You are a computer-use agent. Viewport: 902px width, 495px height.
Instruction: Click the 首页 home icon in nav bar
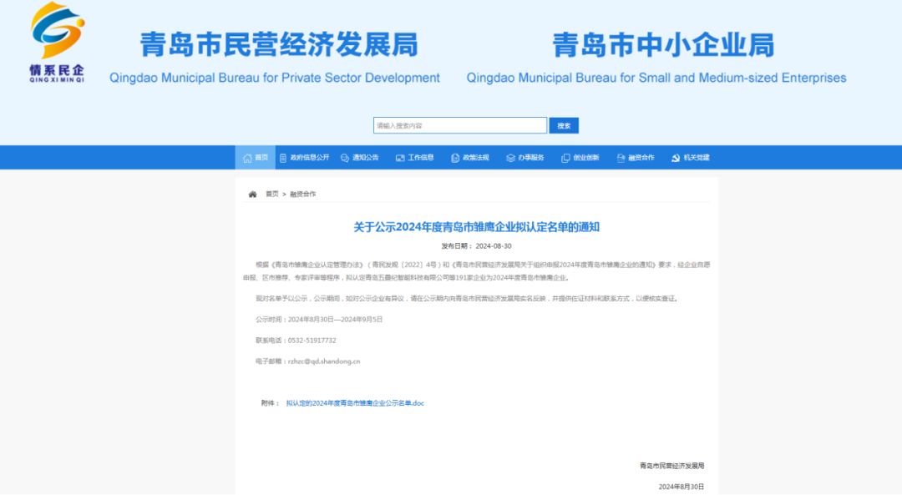click(247, 158)
